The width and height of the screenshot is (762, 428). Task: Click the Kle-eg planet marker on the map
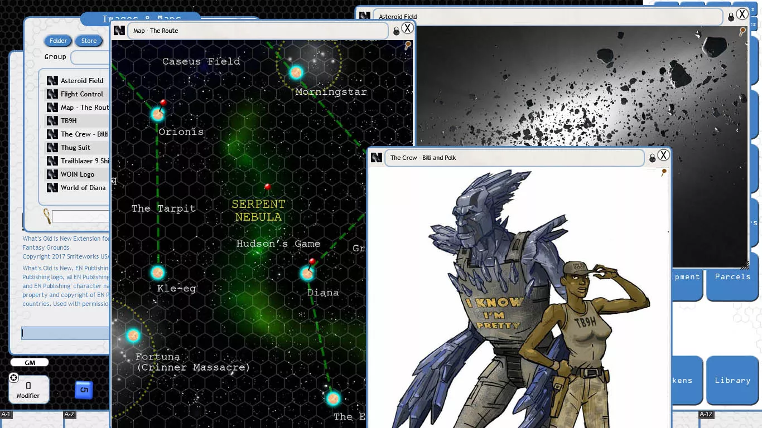(x=158, y=273)
